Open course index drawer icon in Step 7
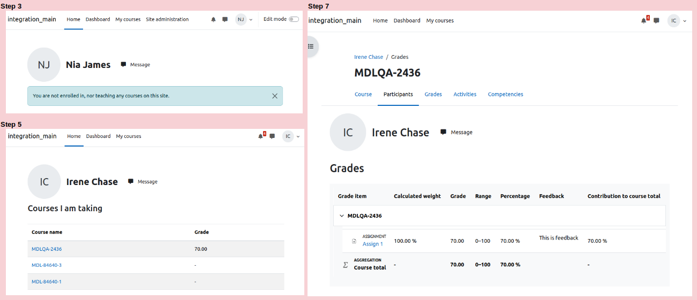Image resolution: width=697 pixels, height=300 pixels. click(311, 47)
